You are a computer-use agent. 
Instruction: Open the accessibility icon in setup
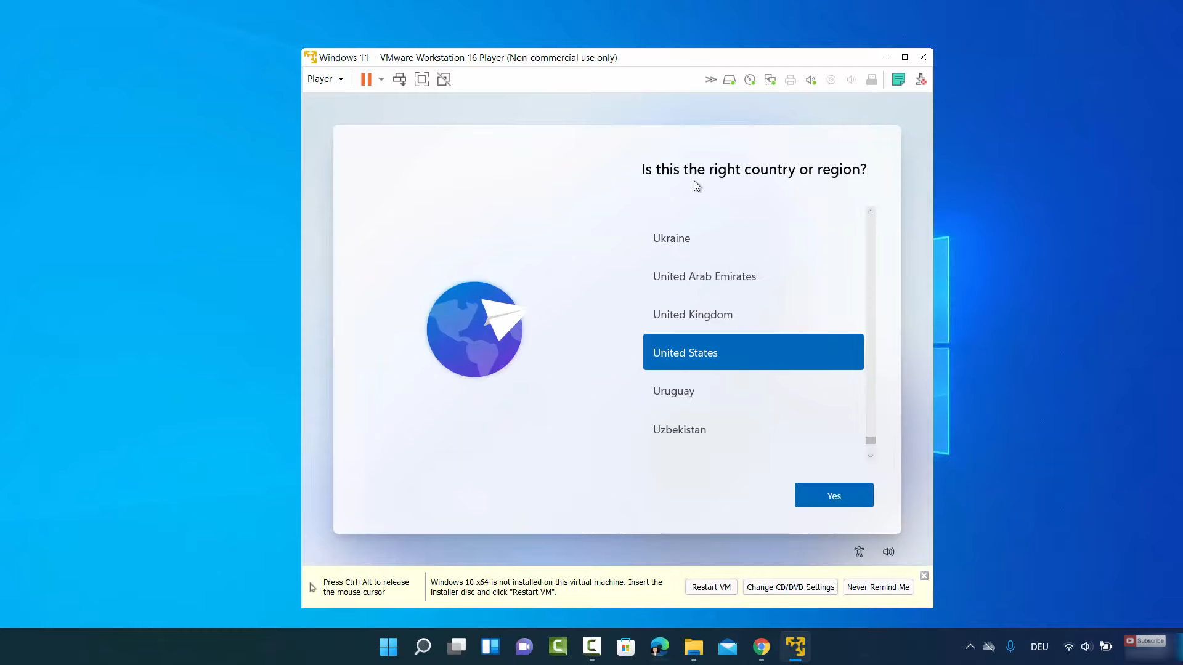pyautogui.click(x=859, y=552)
